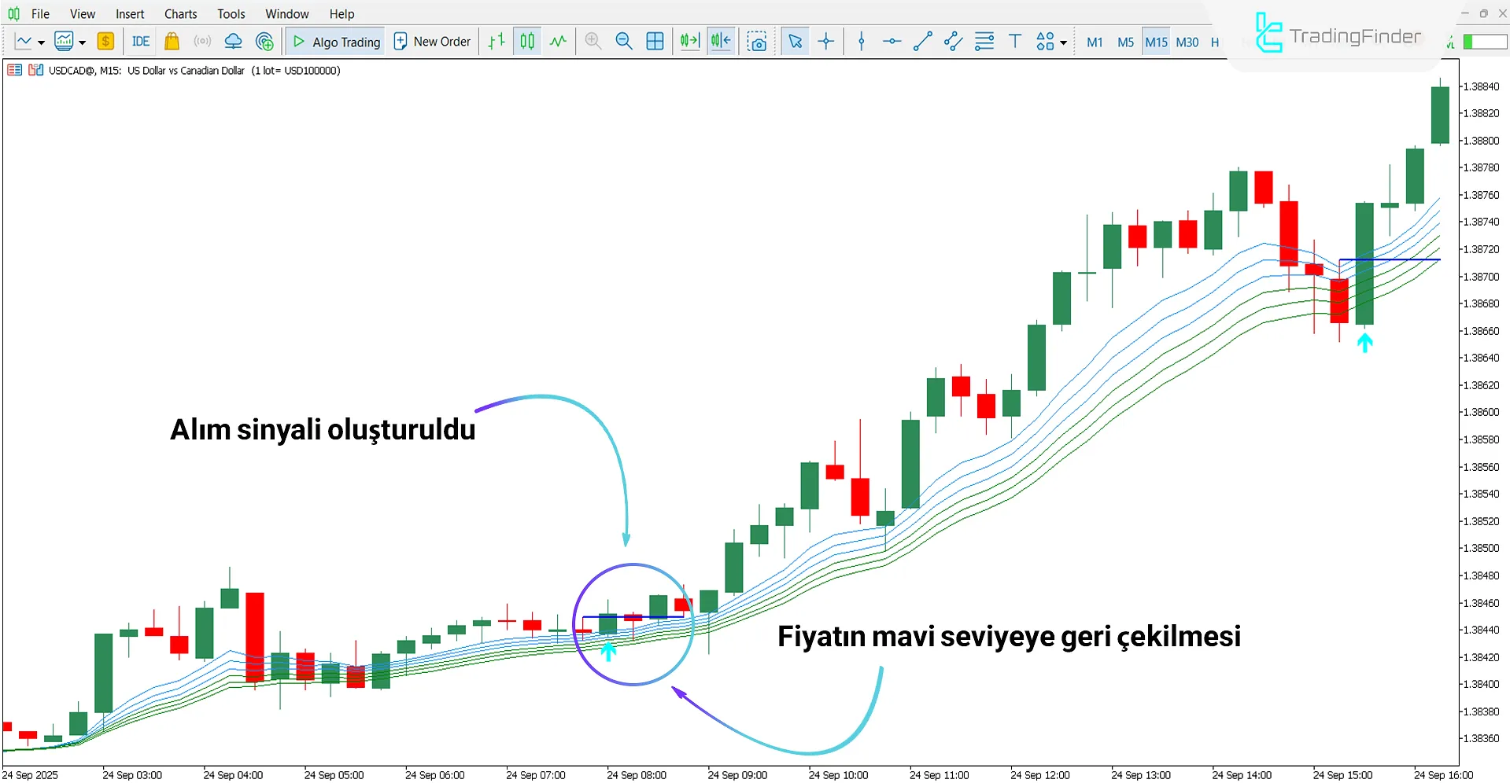Open the Tools menu

(231, 13)
